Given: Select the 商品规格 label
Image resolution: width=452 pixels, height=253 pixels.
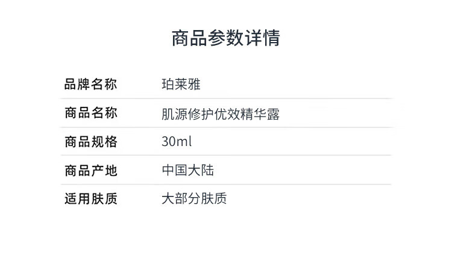Looking at the screenshot, I should pyautogui.click(x=90, y=142).
